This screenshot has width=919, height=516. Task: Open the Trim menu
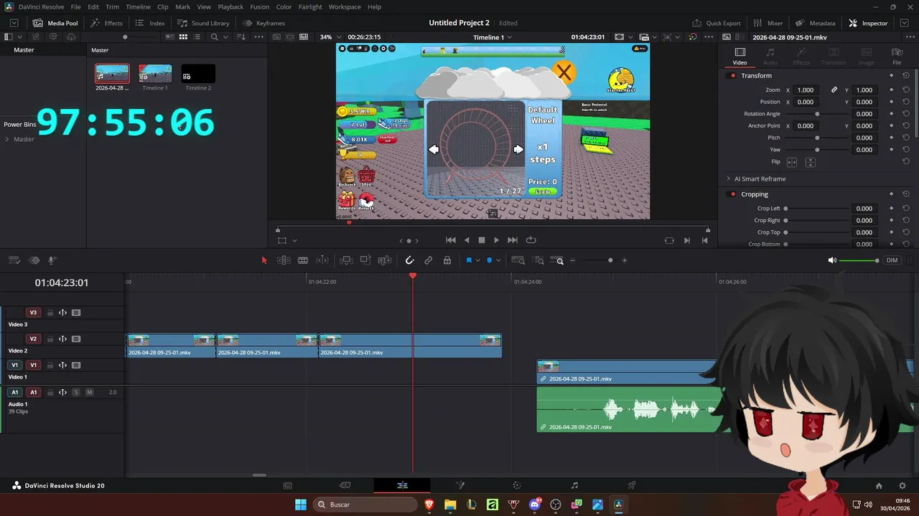click(112, 6)
